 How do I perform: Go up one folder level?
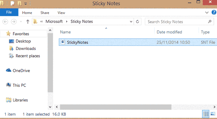(x=28, y=22)
